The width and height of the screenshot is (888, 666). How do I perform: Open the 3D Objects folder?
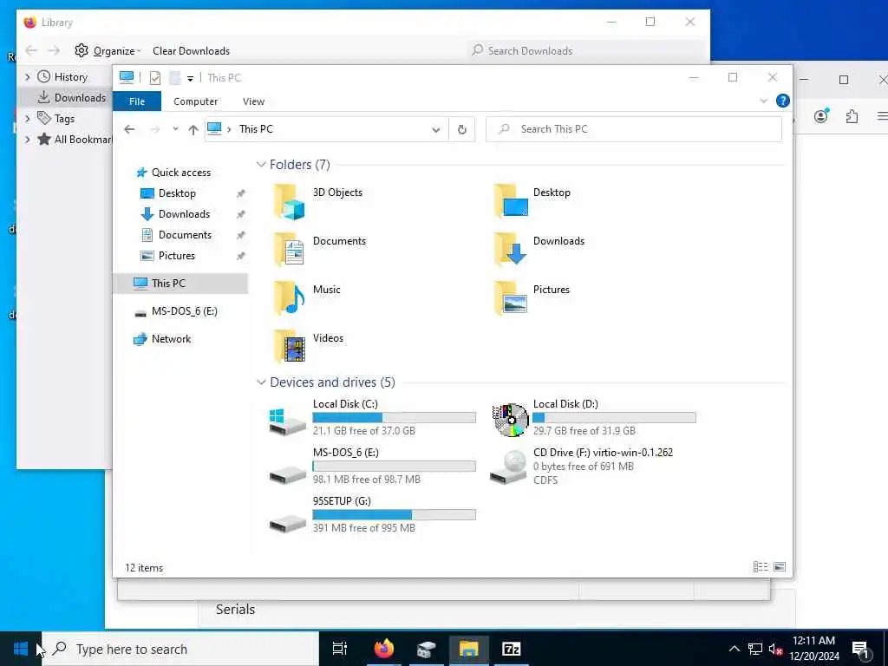317,201
